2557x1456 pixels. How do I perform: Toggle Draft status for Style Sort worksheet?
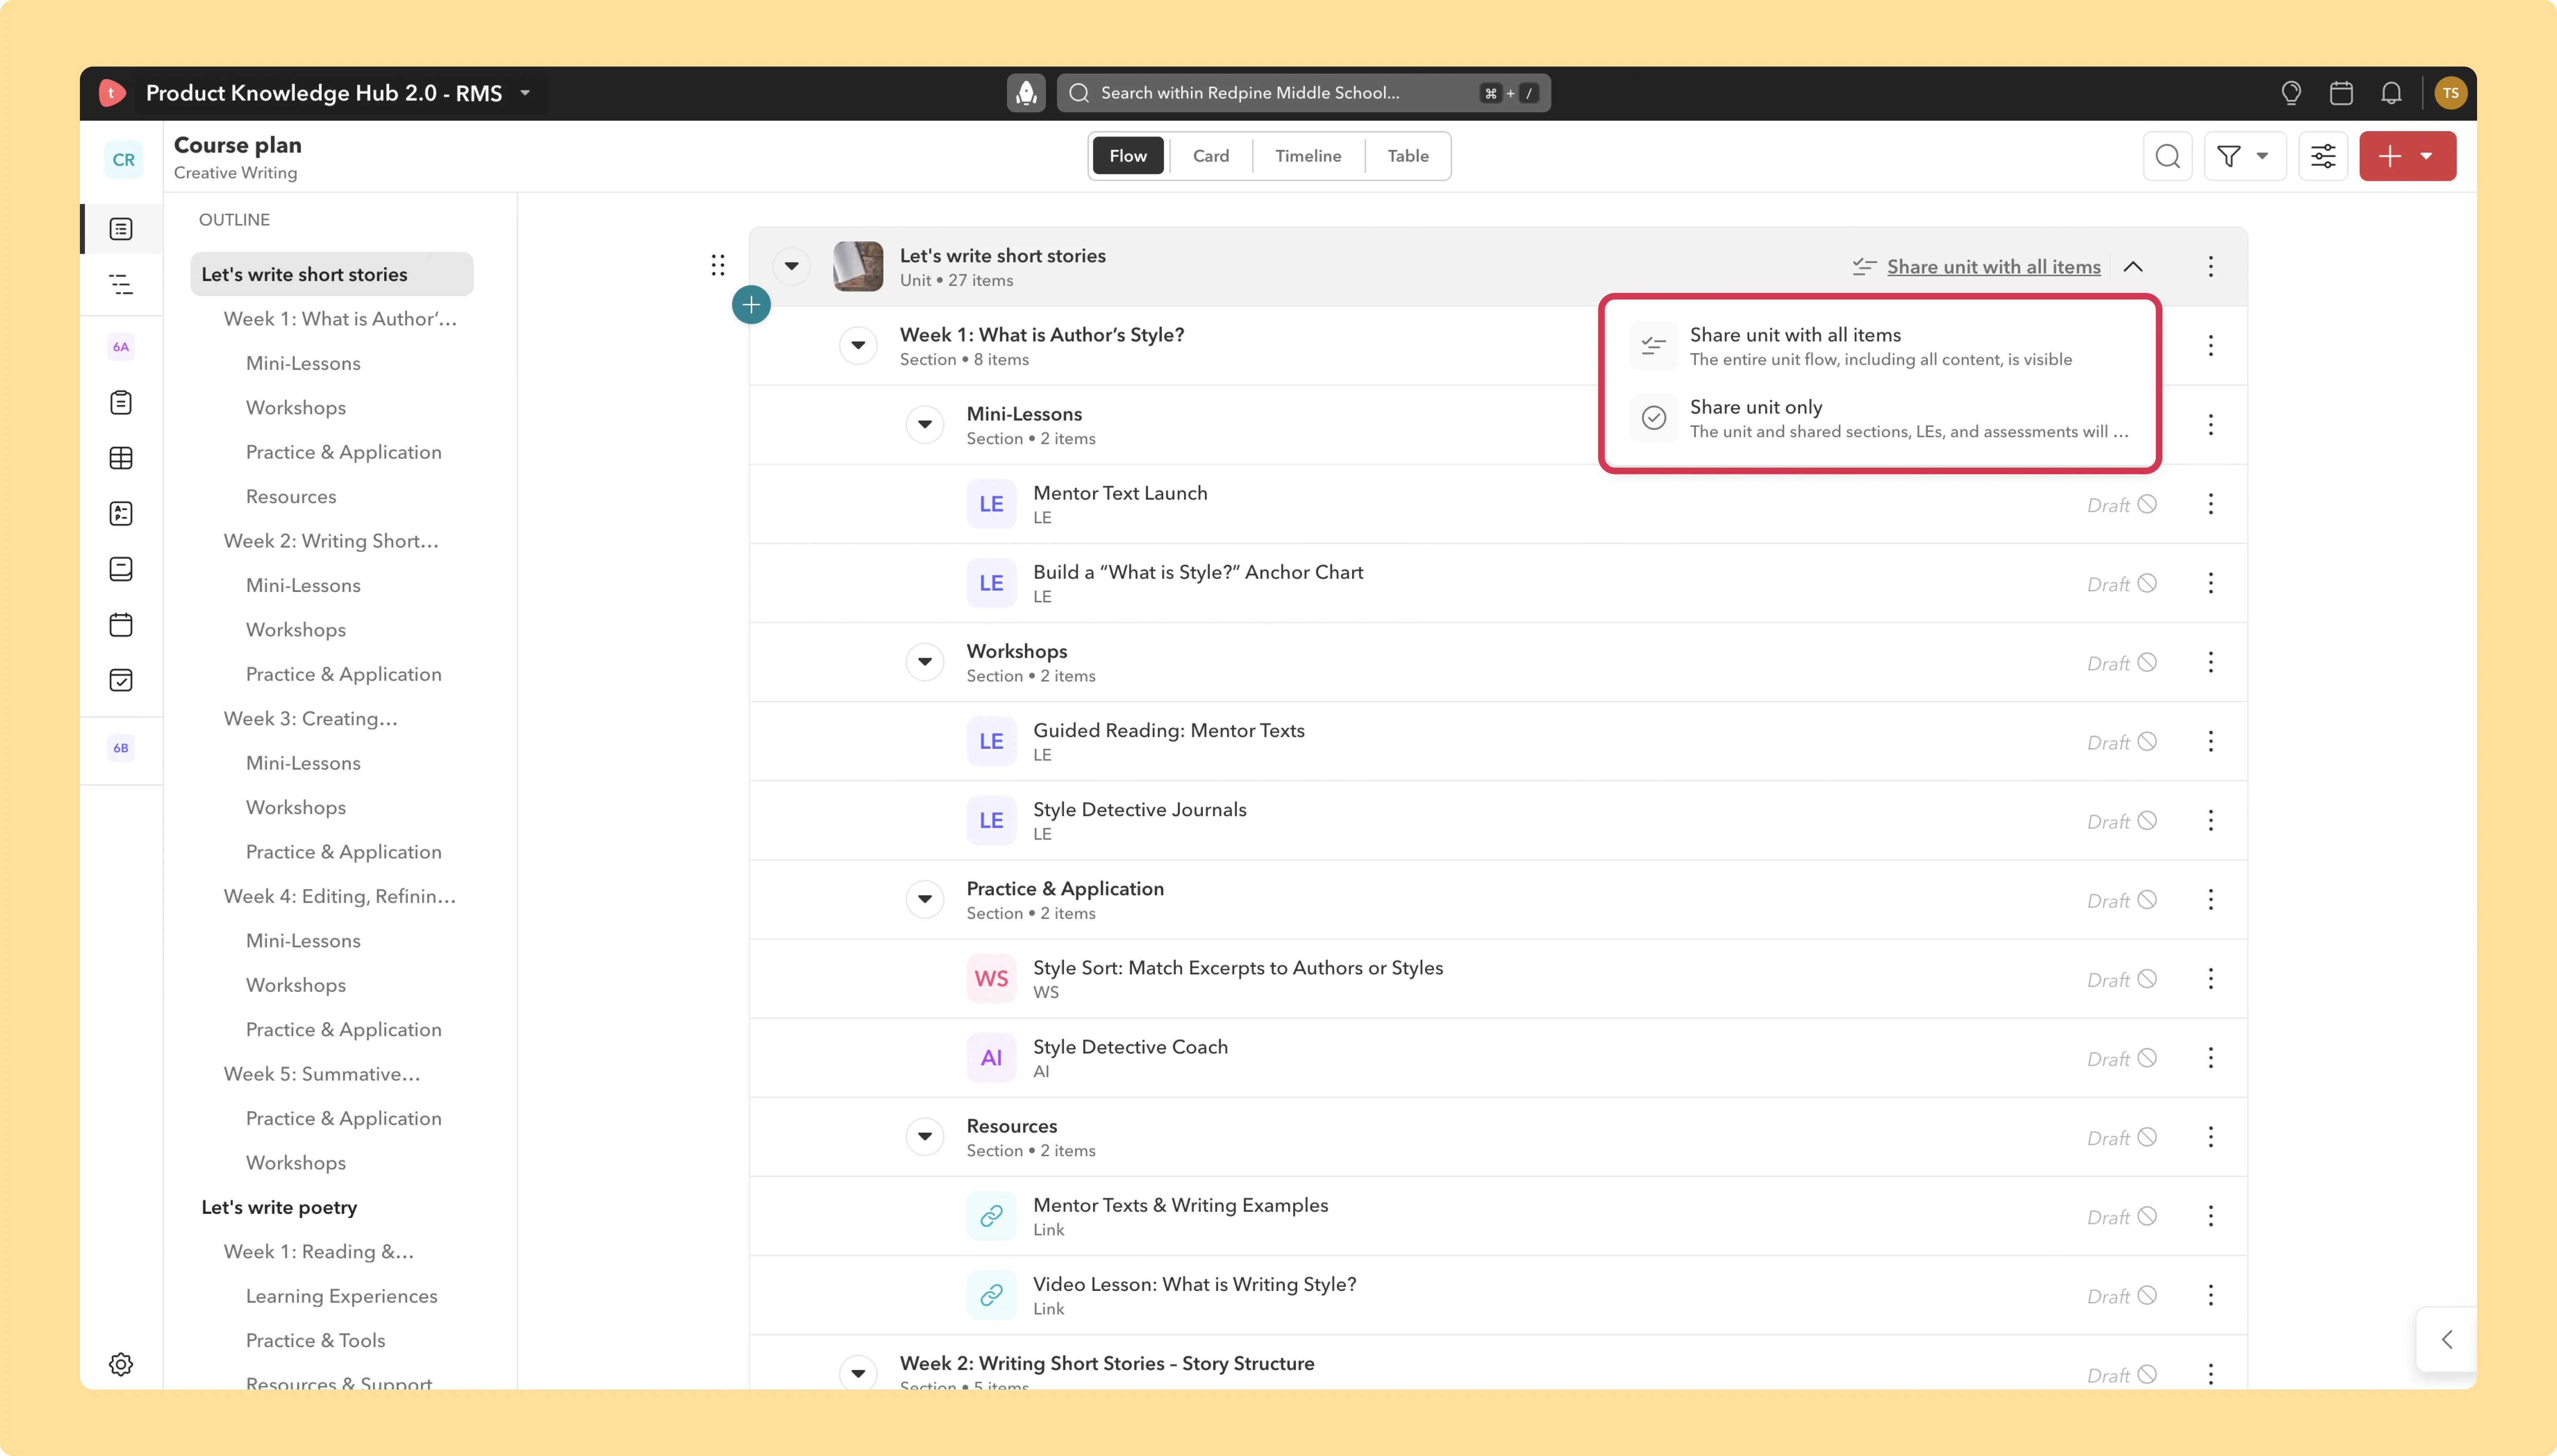[x=2121, y=979]
